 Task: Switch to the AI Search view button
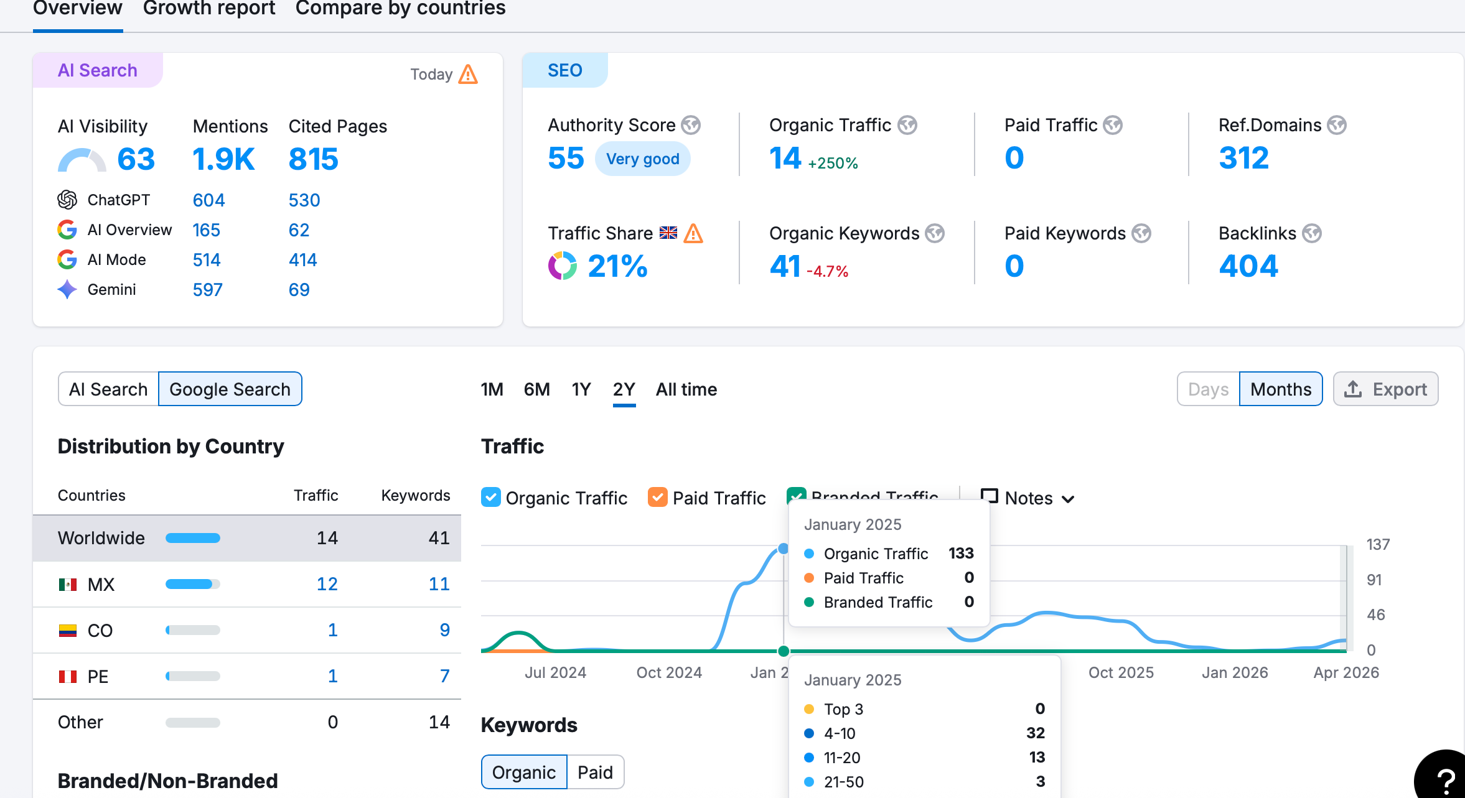click(x=108, y=389)
